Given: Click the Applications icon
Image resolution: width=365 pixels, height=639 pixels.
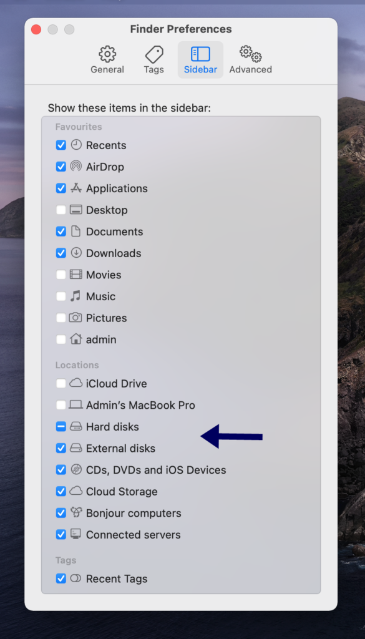Looking at the screenshot, I should (77, 188).
